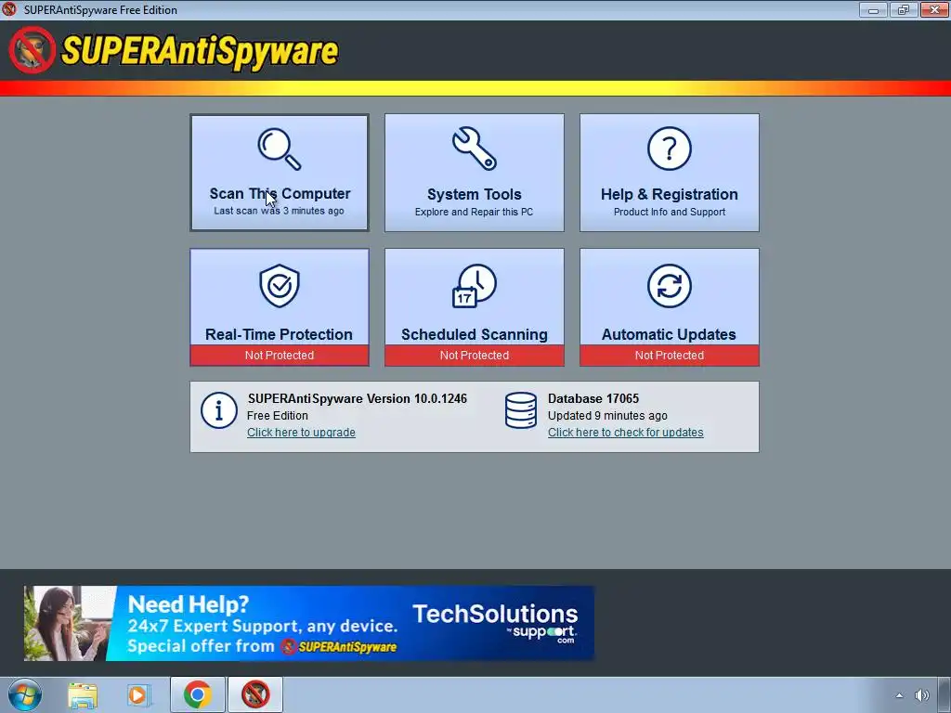This screenshot has height=713, width=951.
Task: Click 'SUPERAntiSpyware Version 10.0.1246' text
Action: coord(358,398)
